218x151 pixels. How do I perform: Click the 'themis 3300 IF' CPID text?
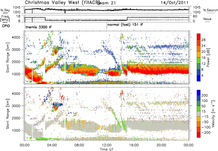click(x=39, y=27)
